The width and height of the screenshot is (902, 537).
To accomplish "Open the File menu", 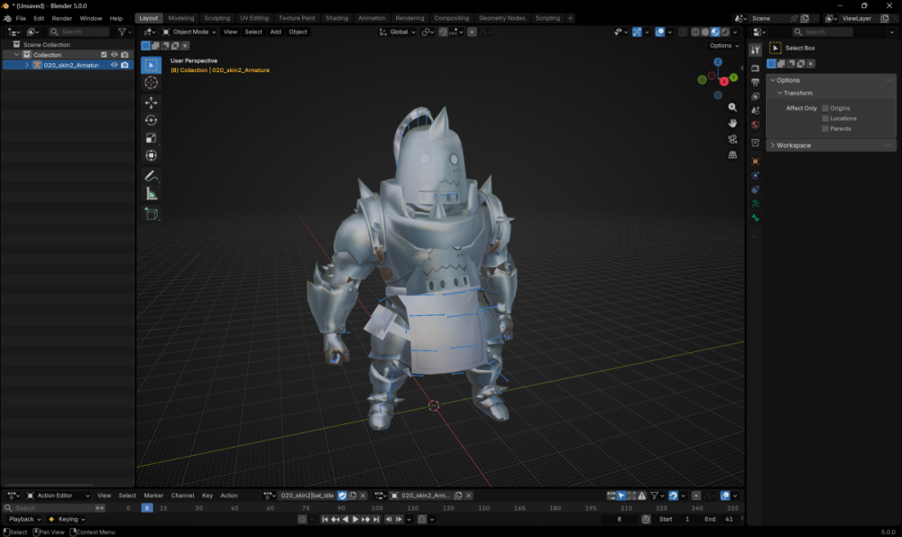I will coord(21,18).
